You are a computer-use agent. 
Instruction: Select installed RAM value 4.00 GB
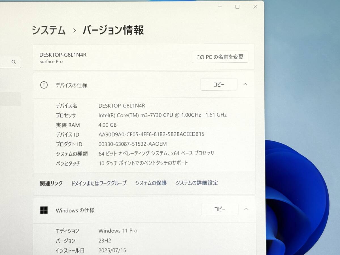coord(107,125)
